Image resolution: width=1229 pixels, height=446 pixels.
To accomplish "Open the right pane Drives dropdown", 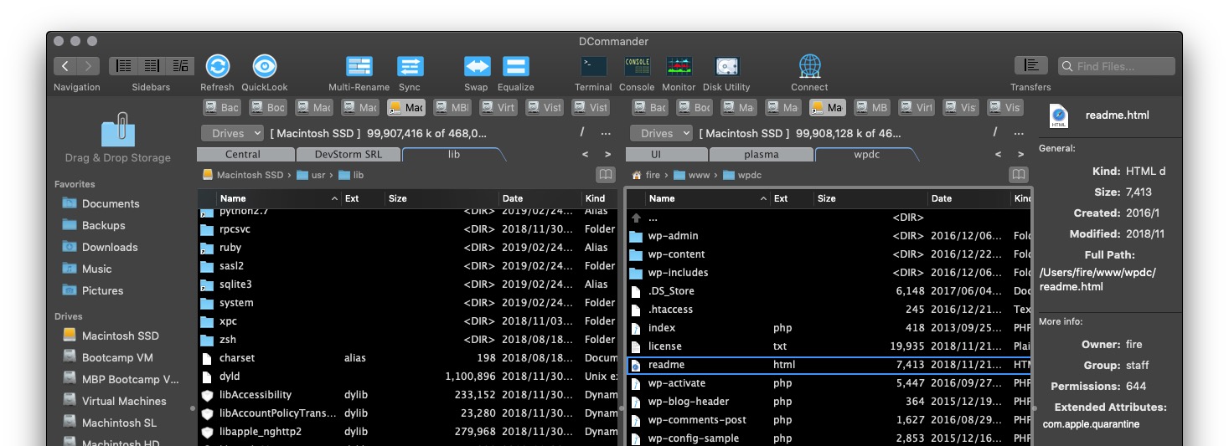I will pyautogui.click(x=662, y=133).
